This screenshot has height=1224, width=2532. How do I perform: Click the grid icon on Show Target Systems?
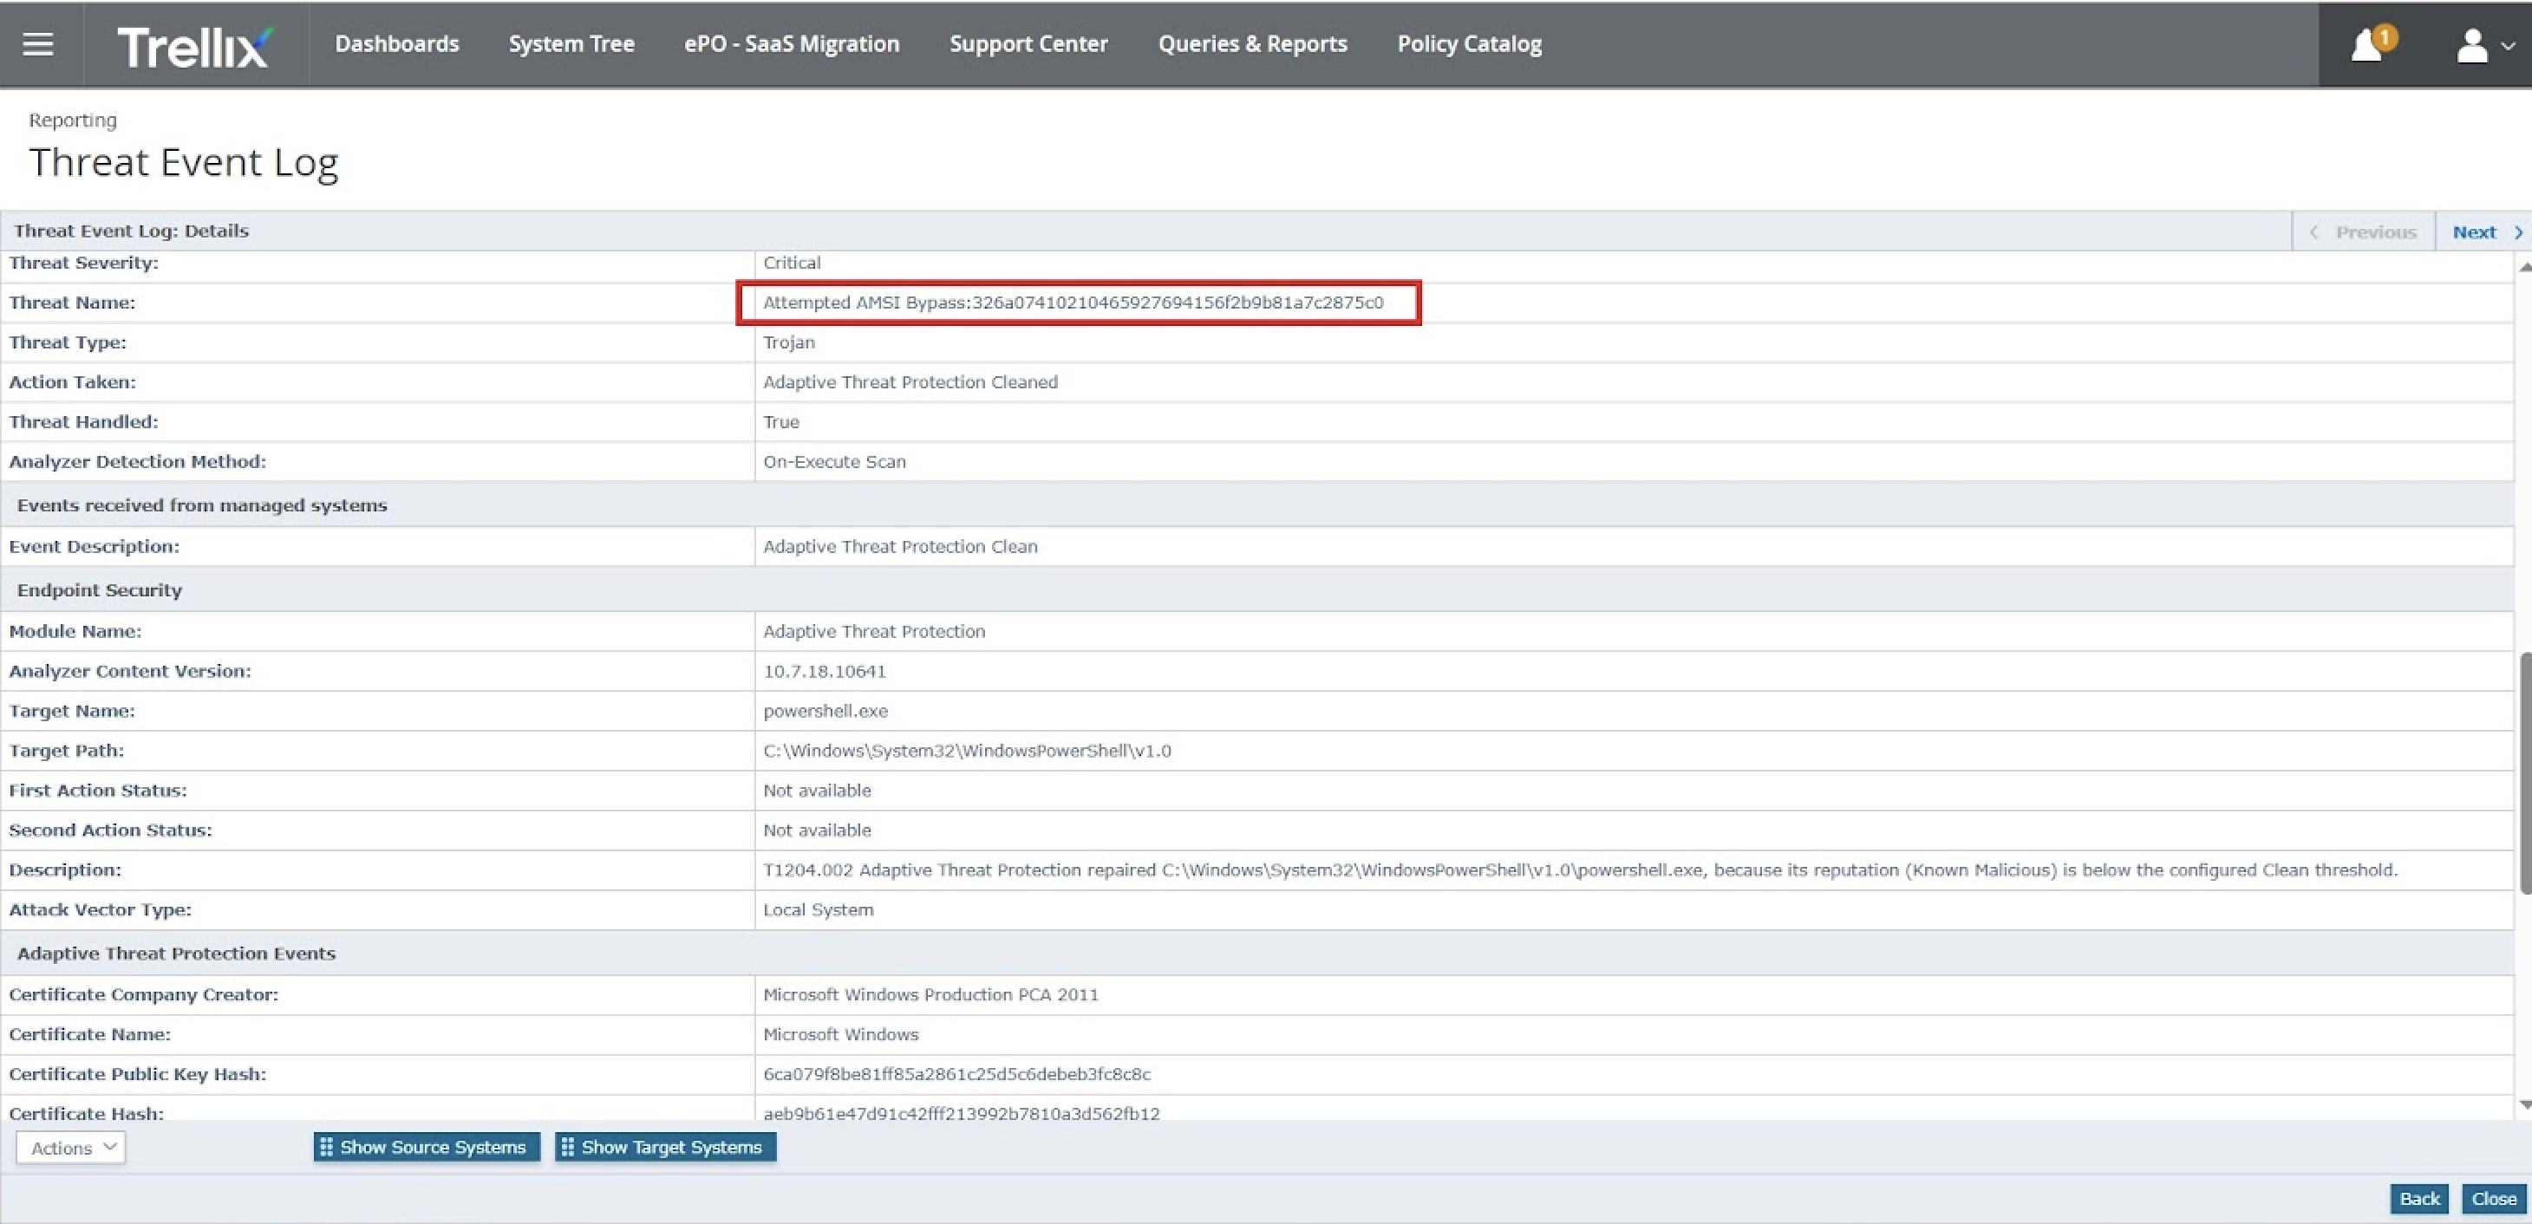pyautogui.click(x=568, y=1146)
